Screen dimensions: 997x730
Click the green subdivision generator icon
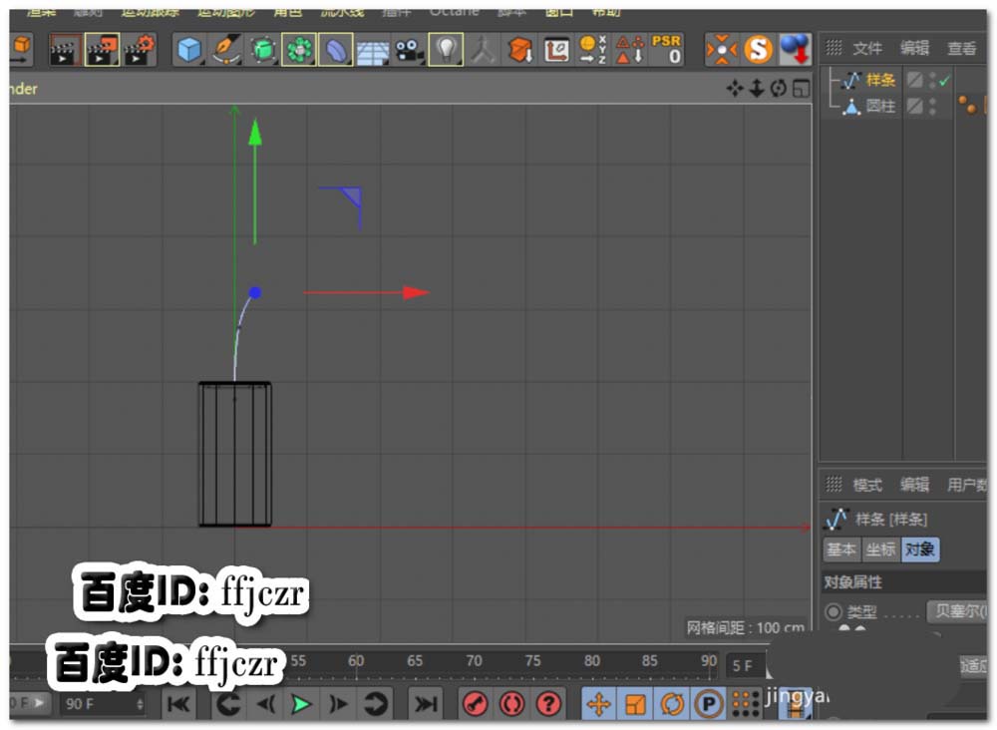(x=262, y=50)
